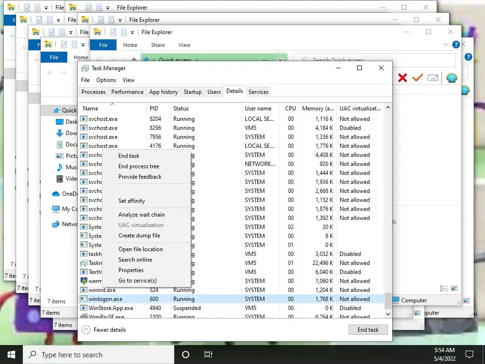Switch to the Performance tab
485x364 pixels.
point(127,92)
